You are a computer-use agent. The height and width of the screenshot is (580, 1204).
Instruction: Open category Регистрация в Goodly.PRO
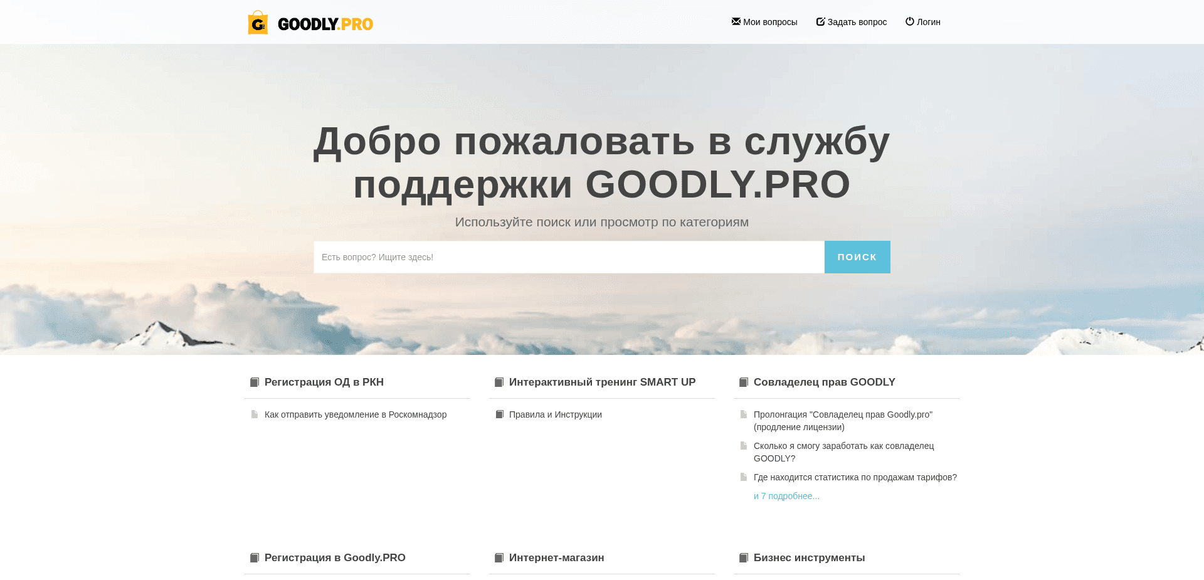click(335, 557)
